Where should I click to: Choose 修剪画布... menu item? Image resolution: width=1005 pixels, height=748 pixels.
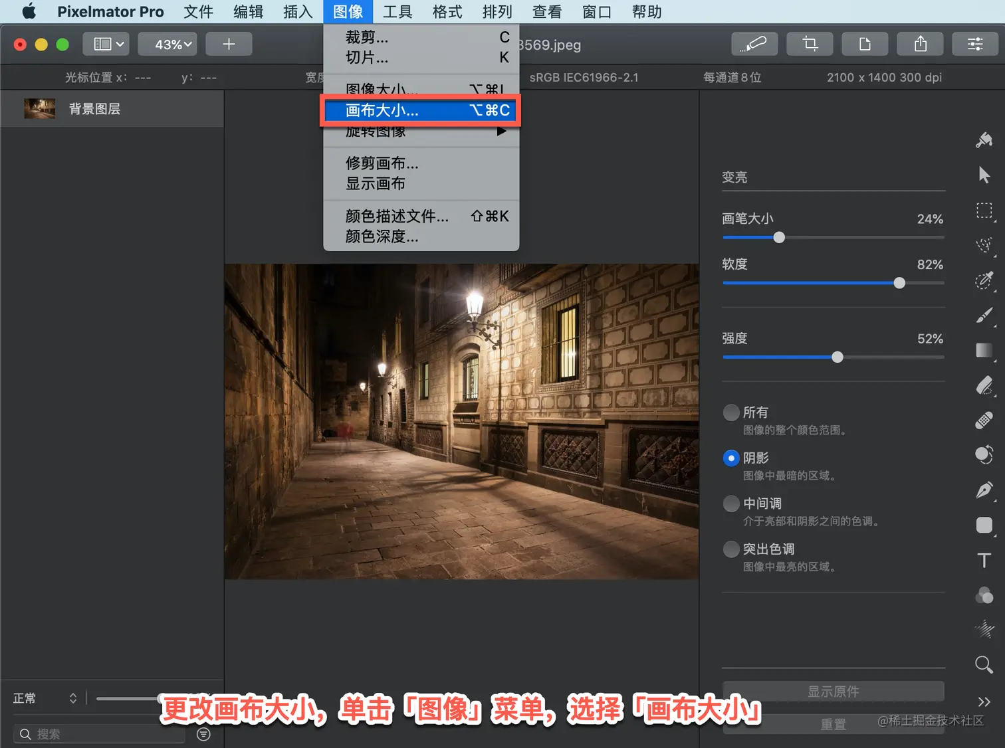pos(421,163)
